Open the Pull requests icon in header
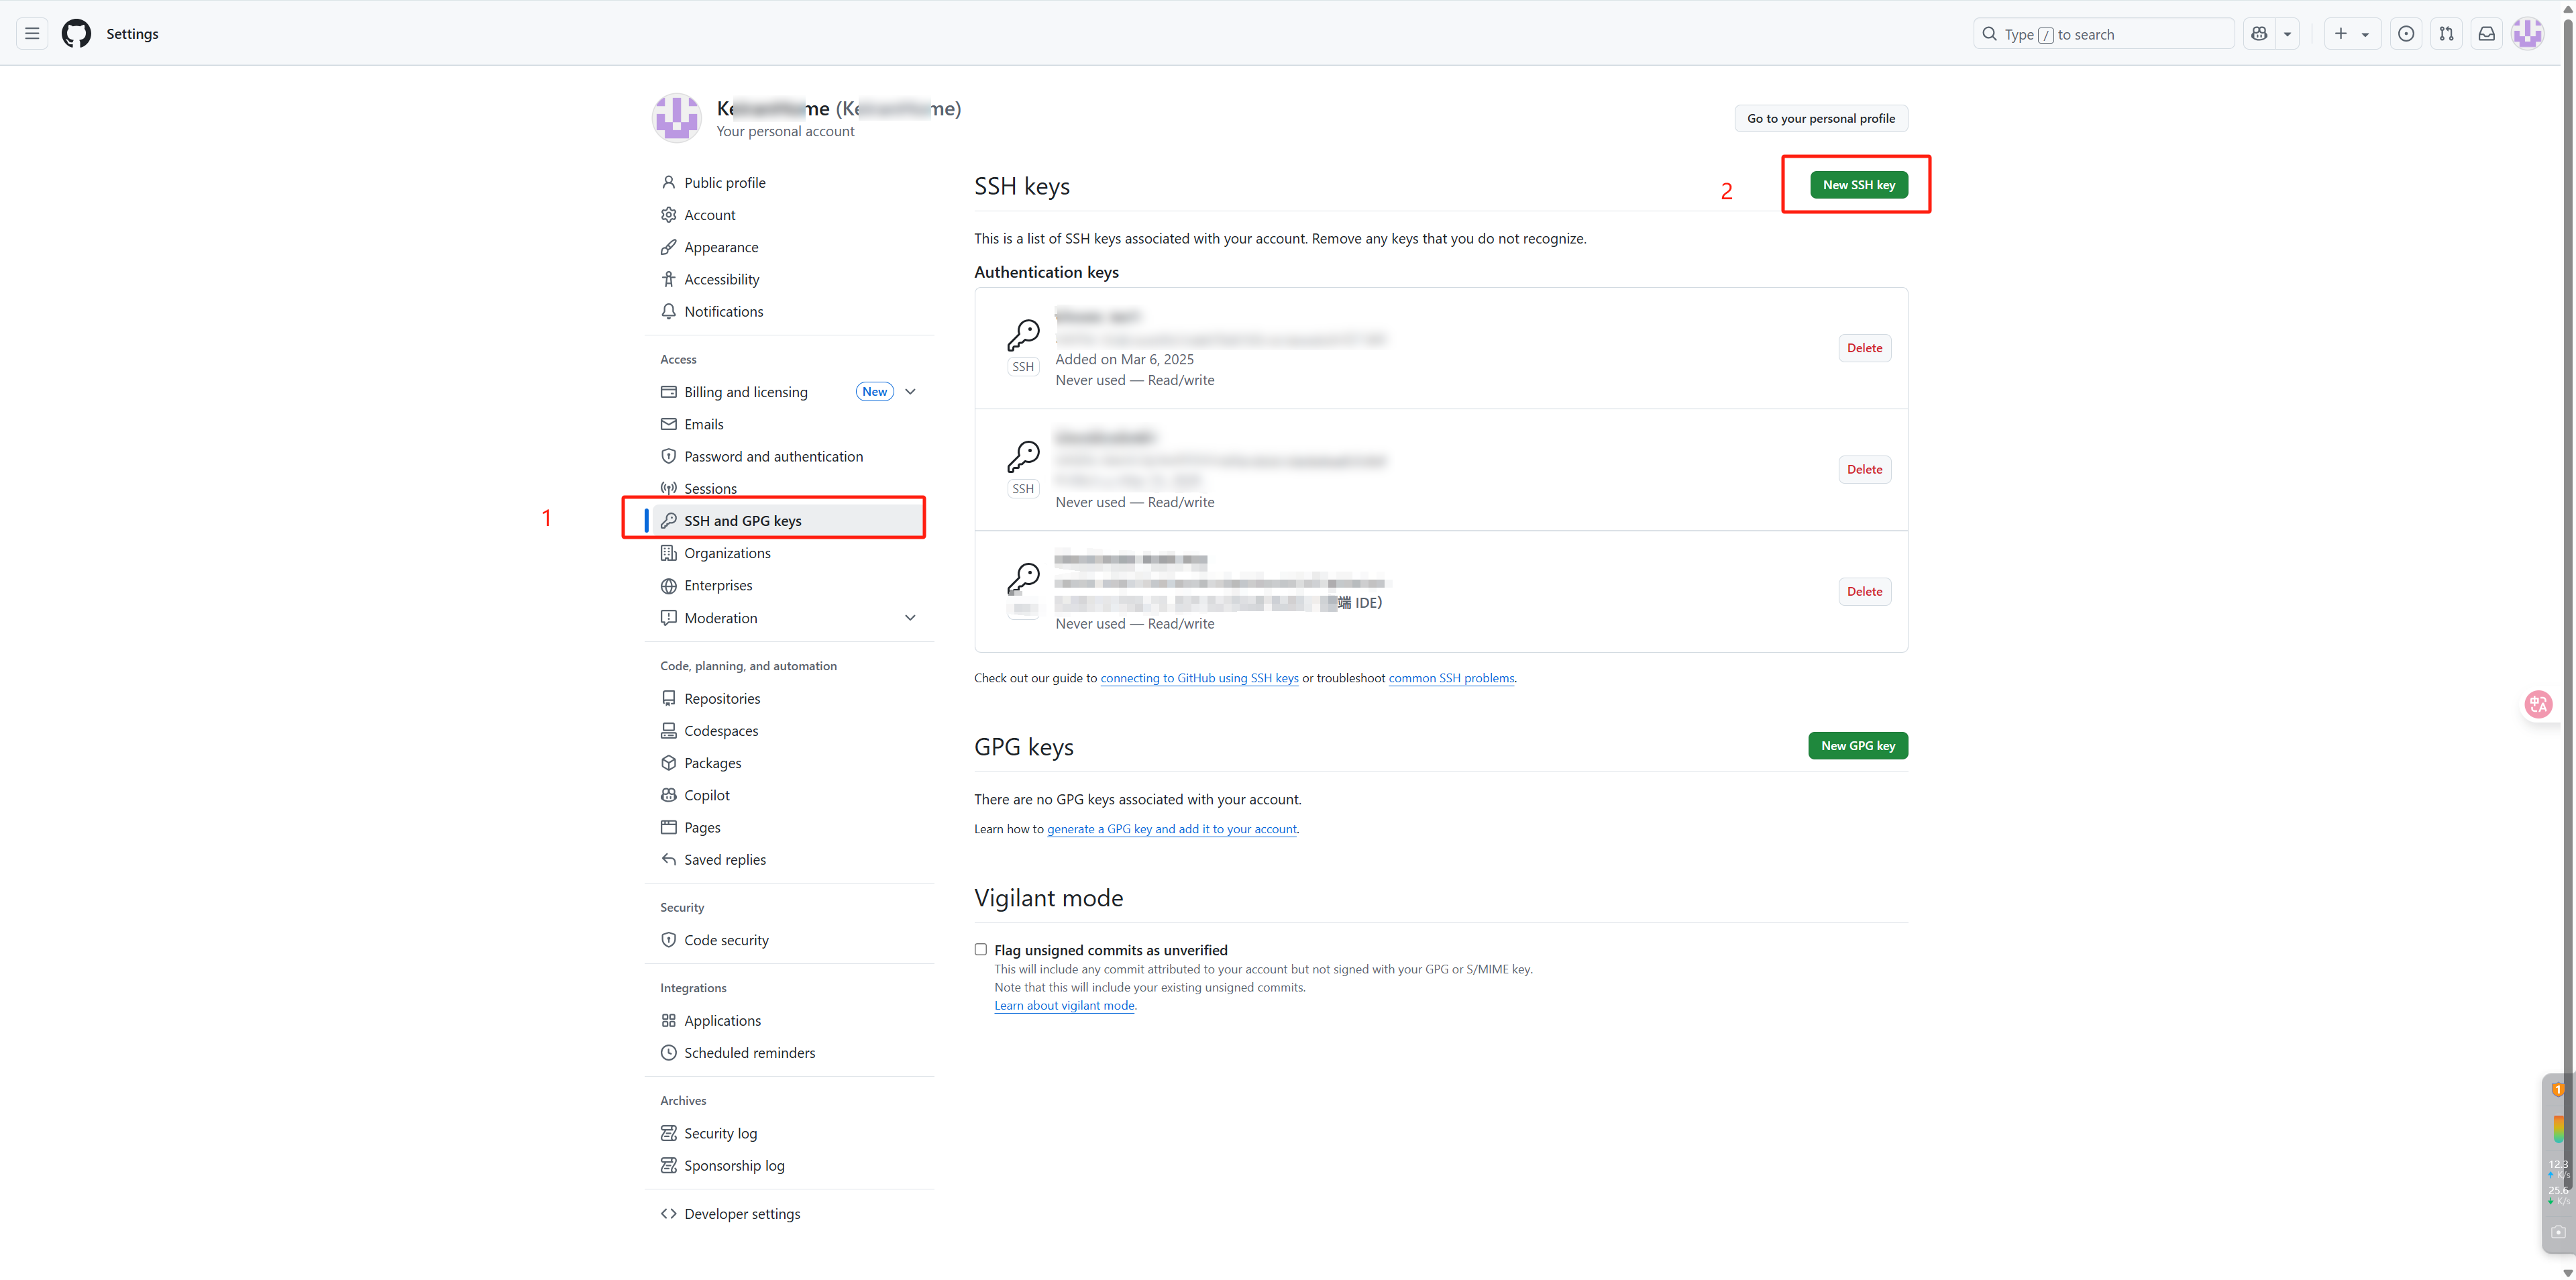This screenshot has height=1280, width=2576. 2446,34
